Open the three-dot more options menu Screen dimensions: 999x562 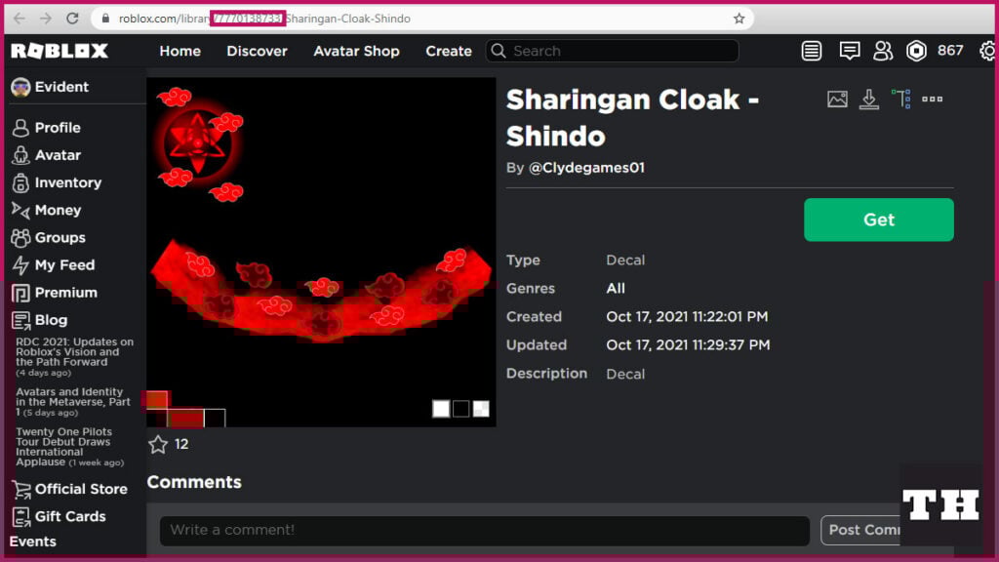(x=932, y=99)
